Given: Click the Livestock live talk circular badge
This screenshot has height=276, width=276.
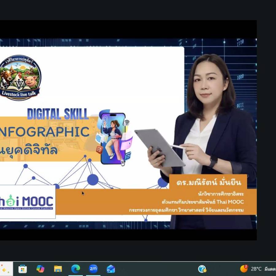Looking at the screenshot, I should tap(20, 77).
